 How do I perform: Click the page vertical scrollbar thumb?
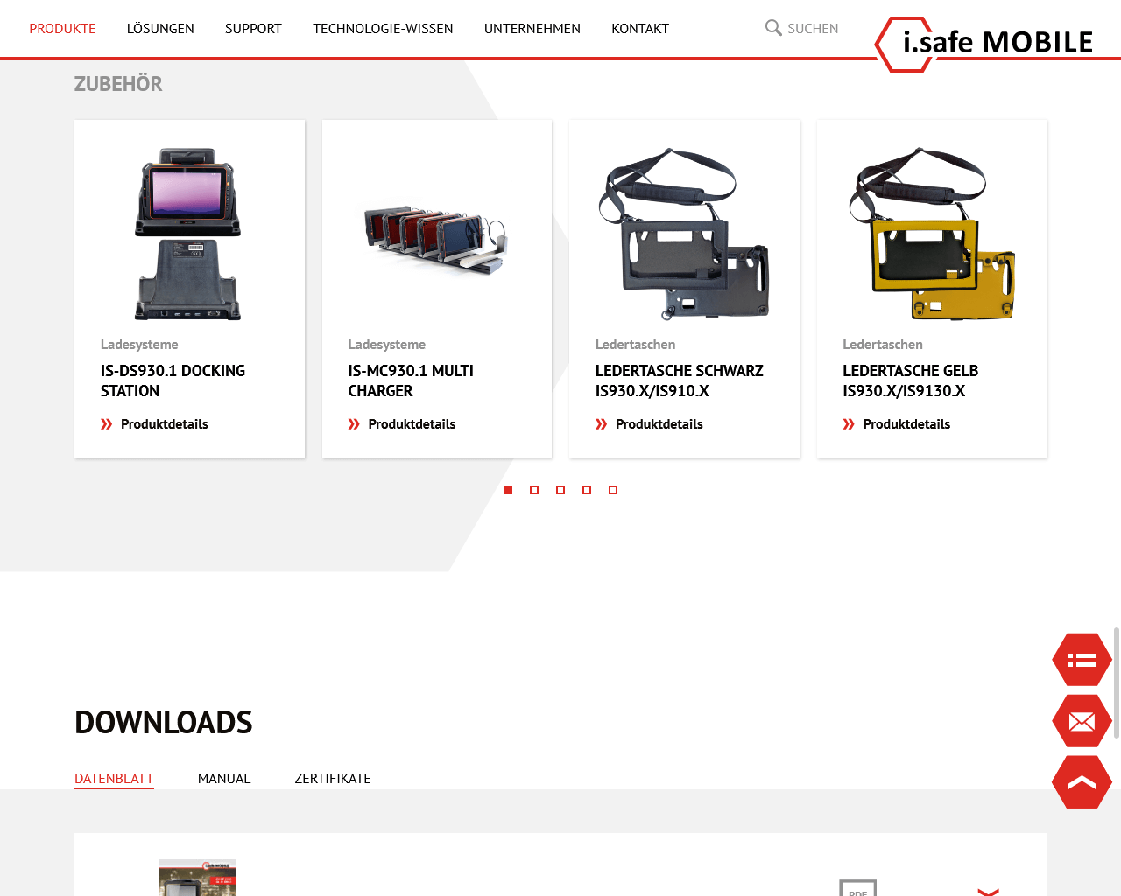(1117, 682)
